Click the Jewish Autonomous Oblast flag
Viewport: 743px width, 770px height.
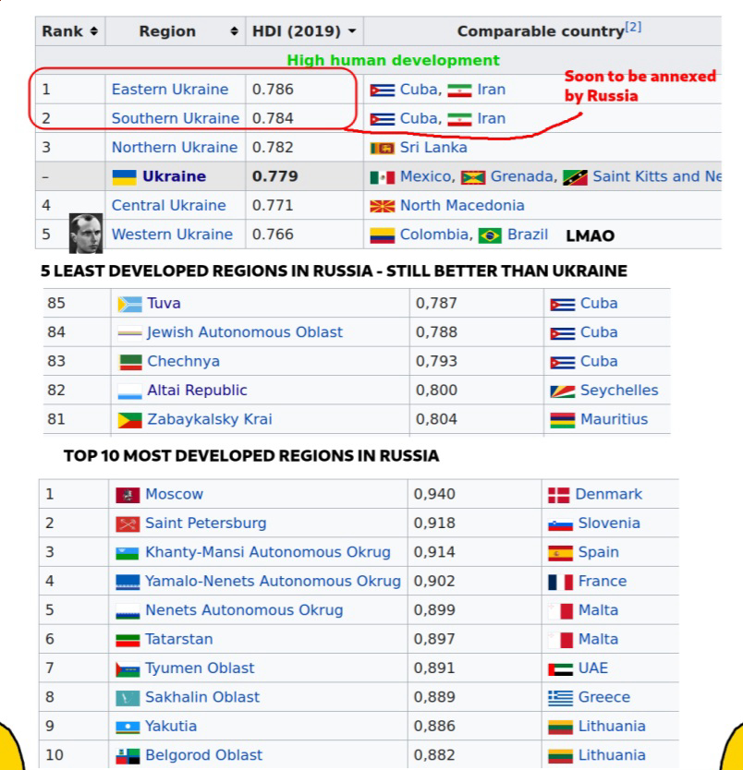(129, 333)
